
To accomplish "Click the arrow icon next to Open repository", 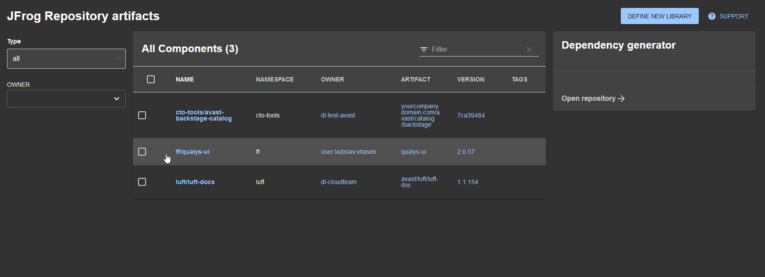I will point(621,99).
